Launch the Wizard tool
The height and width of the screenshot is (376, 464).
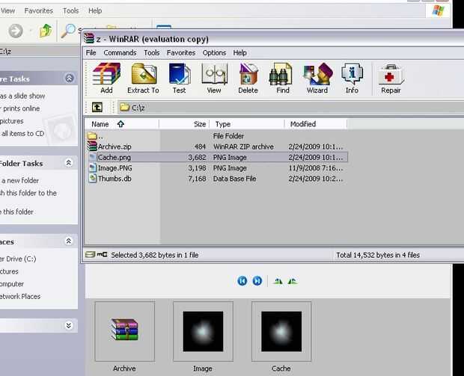pyautogui.click(x=317, y=78)
